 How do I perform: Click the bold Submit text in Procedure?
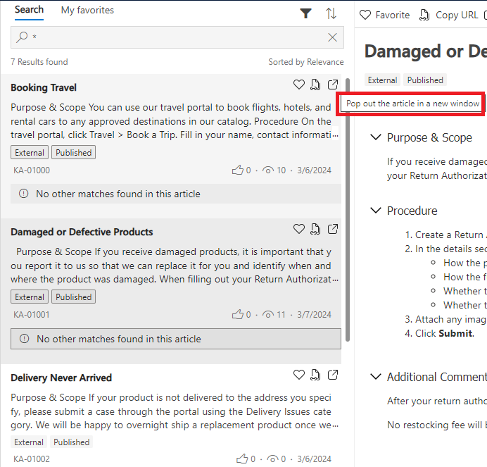coord(455,333)
